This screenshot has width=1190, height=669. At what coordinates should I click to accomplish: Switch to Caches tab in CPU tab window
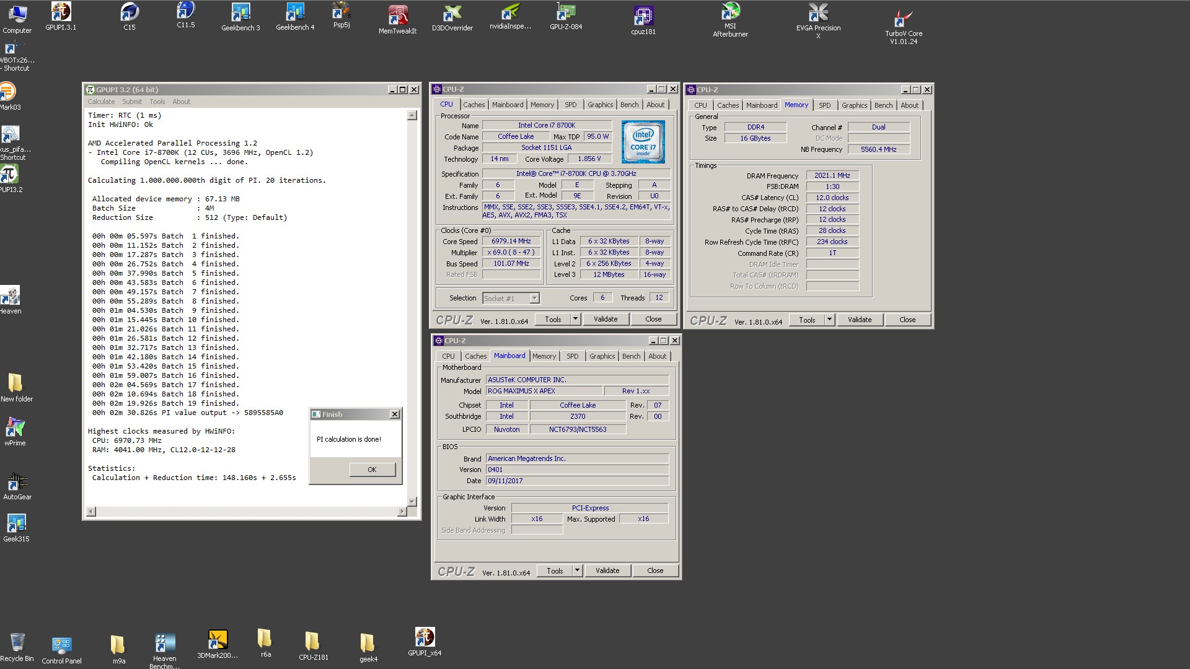474,105
